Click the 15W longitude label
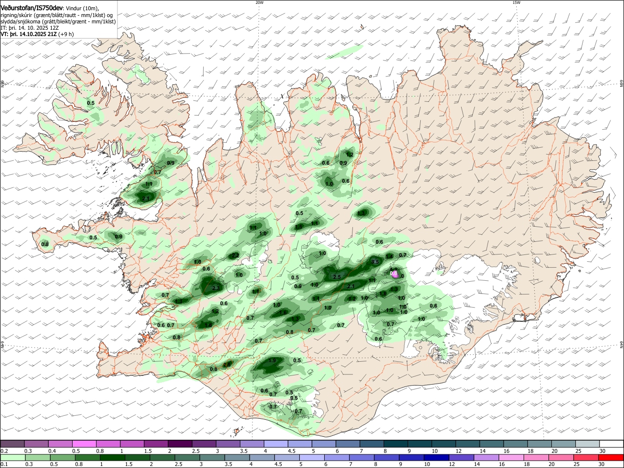 [x=516, y=2]
